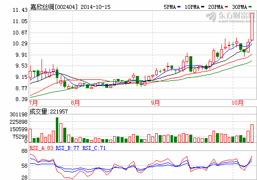The height and width of the screenshot is (180, 257).
Task: Click the RSI_C:71 indicator label
Action: pos(94,148)
